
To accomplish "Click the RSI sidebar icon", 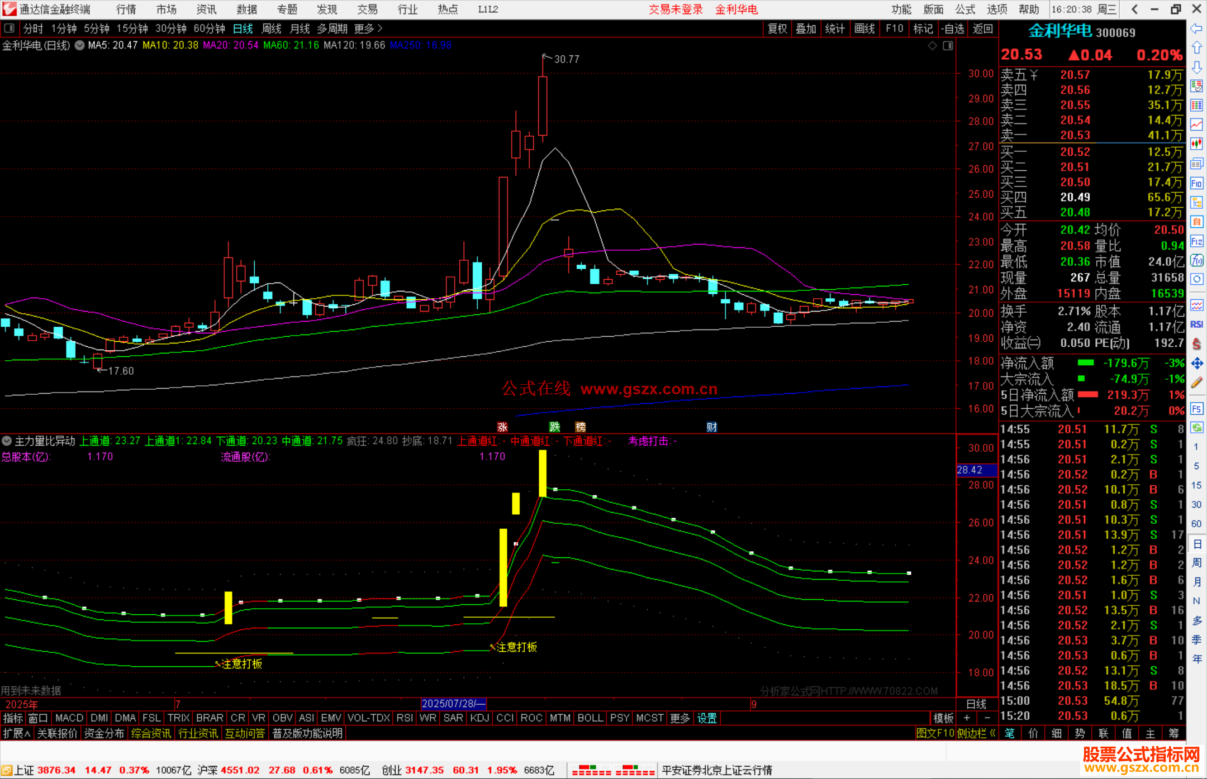I will [x=1196, y=324].
